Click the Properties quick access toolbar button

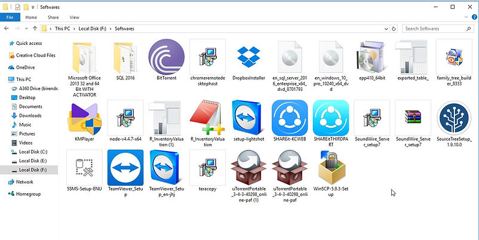click(x=18, y=7)
